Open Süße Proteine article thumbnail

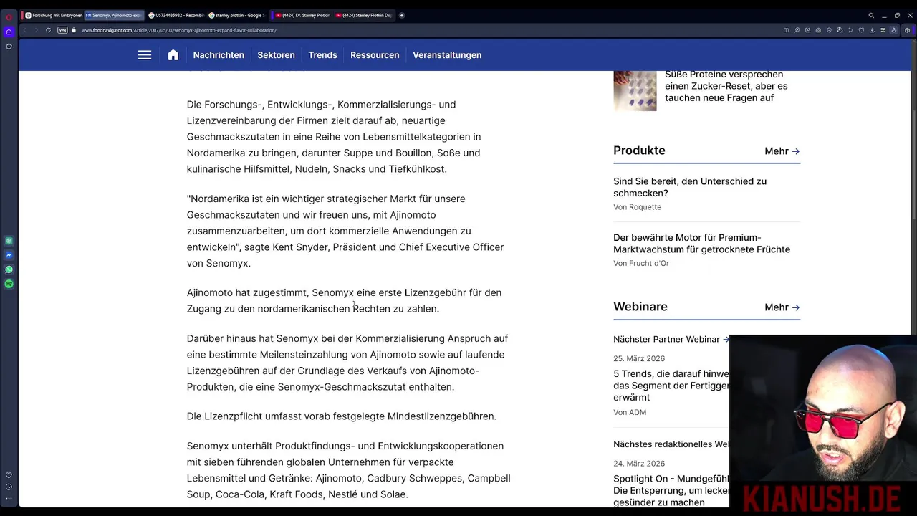point(635,90)
